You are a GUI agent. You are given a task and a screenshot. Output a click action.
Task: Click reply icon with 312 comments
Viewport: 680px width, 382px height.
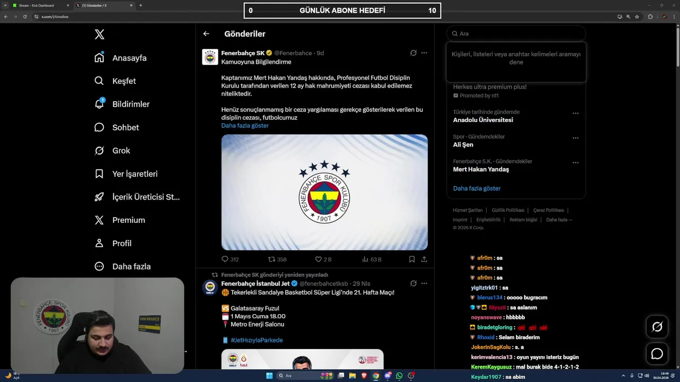pos(230,259)
